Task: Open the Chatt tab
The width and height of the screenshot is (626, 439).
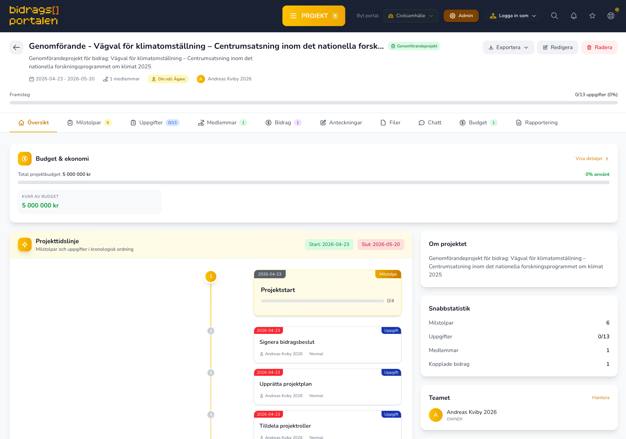Action: click(430, 123)
